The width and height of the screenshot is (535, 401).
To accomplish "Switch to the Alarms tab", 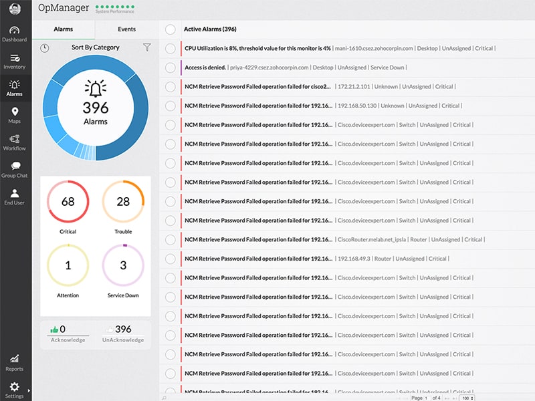I will tap(64, 29).
